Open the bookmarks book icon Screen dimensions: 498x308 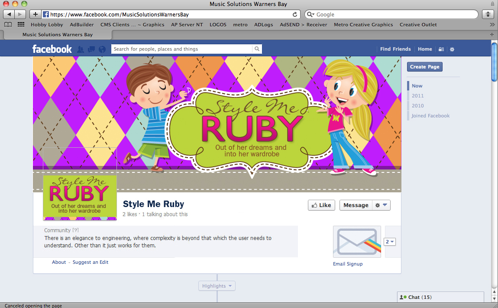tap(8, 24)
